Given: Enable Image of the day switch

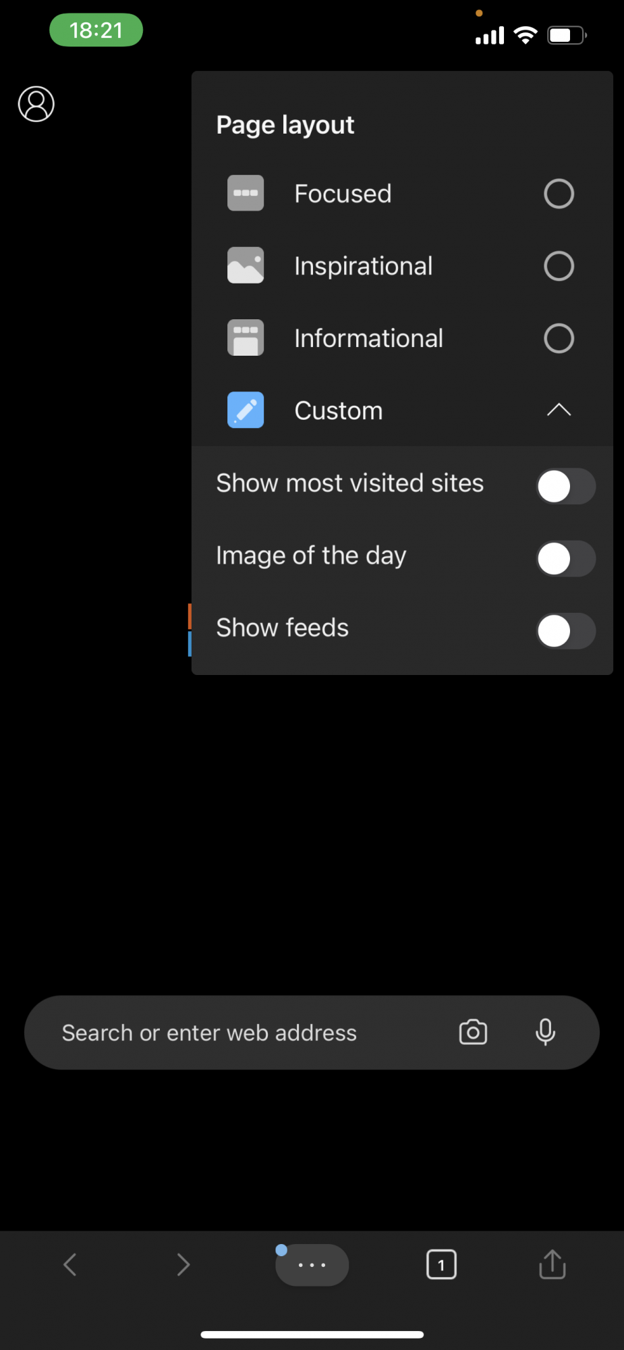Looking at the screenshot, I should (565, 559).
